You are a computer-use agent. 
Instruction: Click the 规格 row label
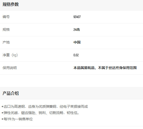click(6, 29)
